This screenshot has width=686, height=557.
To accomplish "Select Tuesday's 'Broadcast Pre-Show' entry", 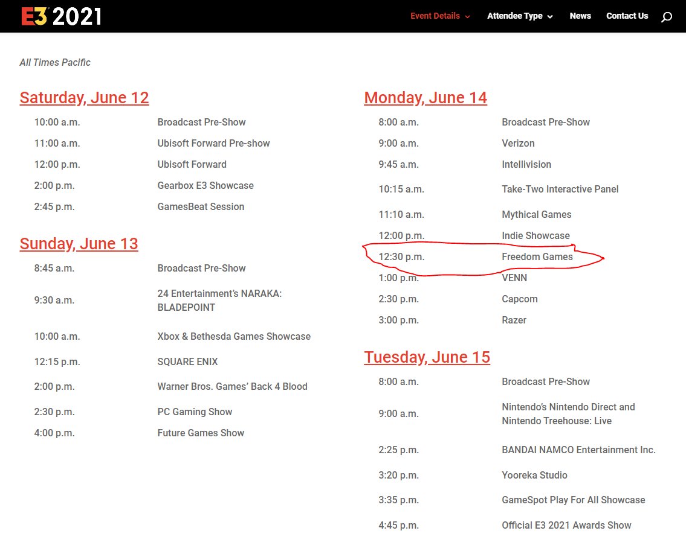I will [x=546, y=382].
